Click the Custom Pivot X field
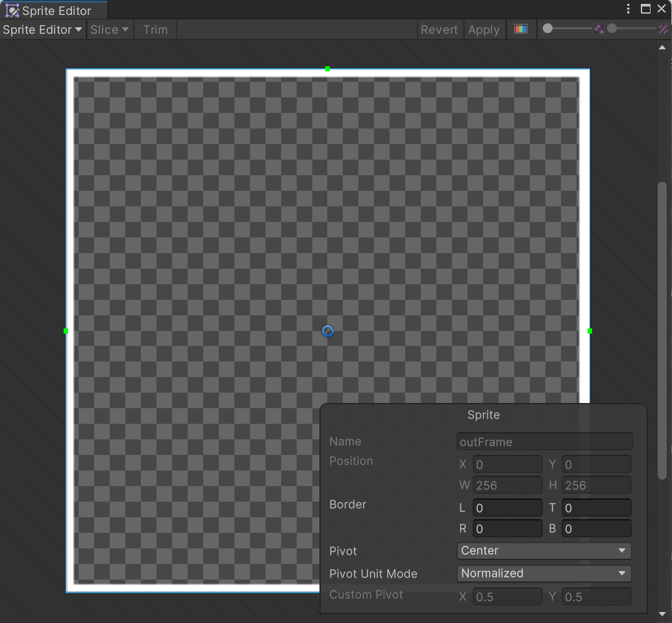The height and width of the screenshot is (623, 672). [x=508, y=597]
